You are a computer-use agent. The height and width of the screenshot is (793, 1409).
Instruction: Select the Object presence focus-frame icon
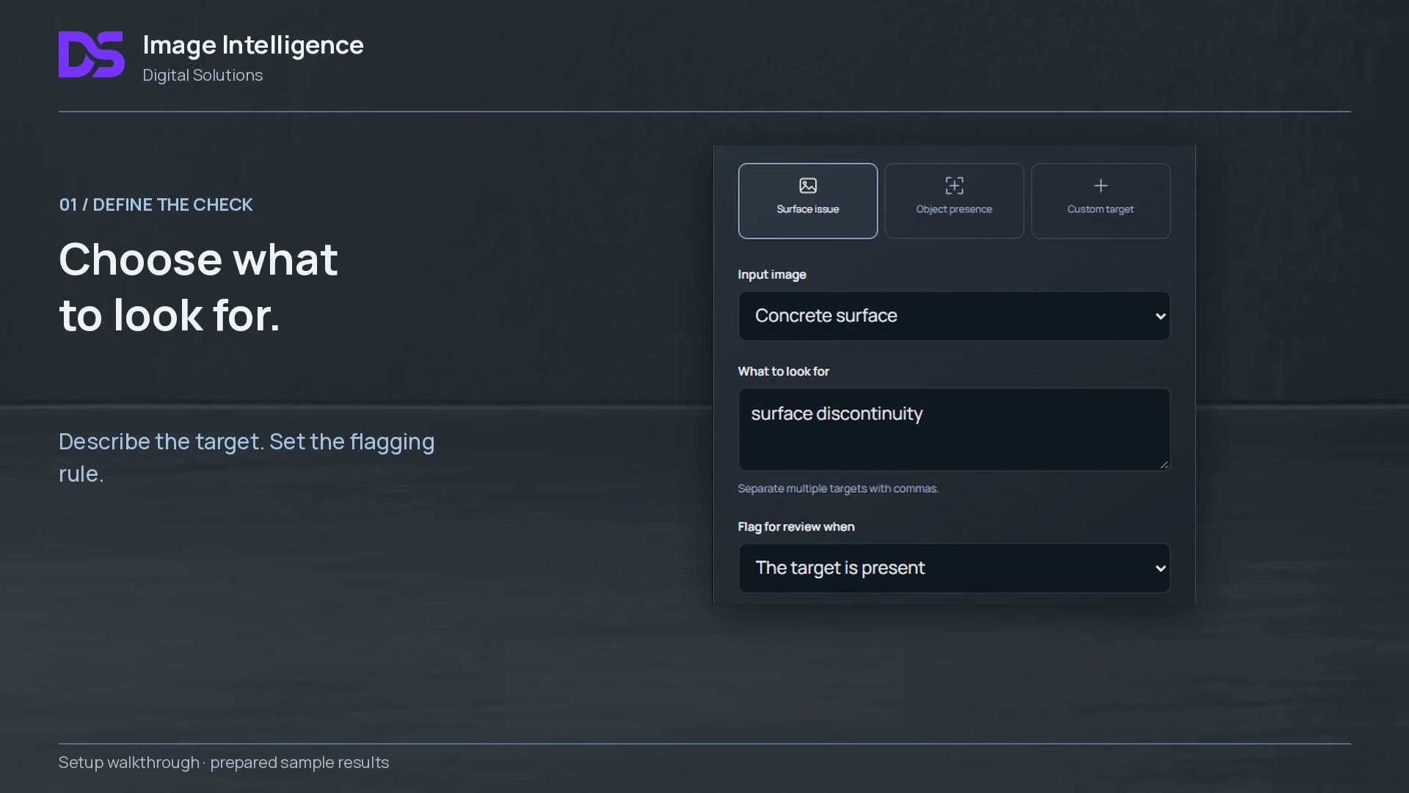click(954, 186)
